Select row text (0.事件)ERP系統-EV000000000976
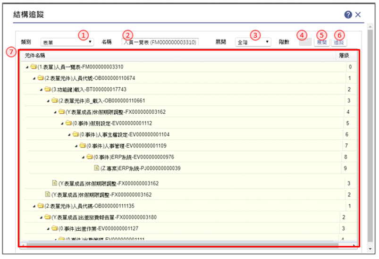 point(134,157)
